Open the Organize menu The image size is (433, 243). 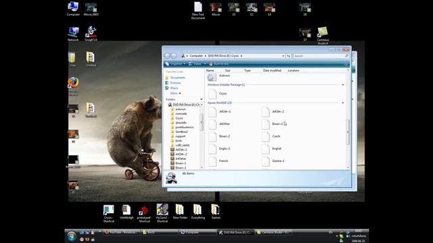tap(175, 64)
